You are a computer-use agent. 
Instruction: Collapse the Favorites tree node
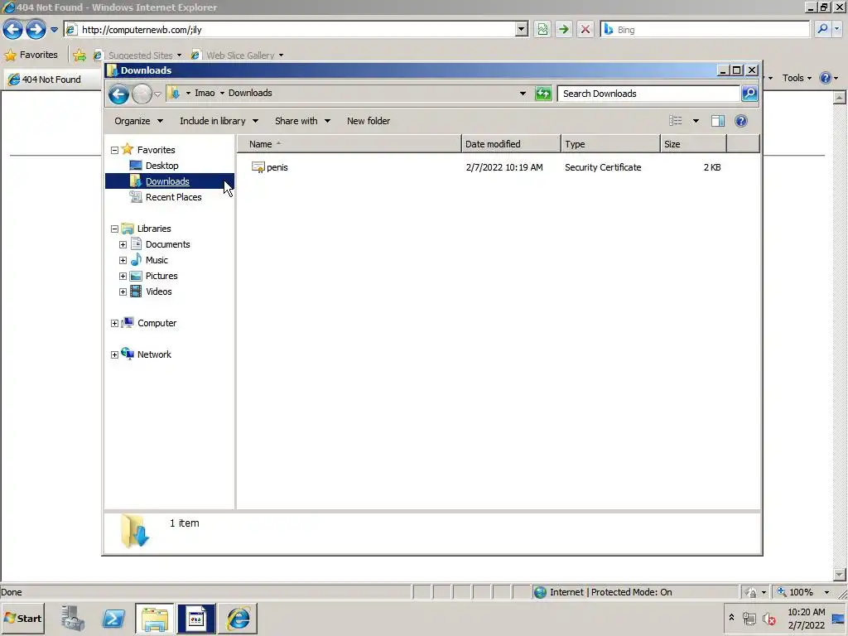(x=114, y=151)
